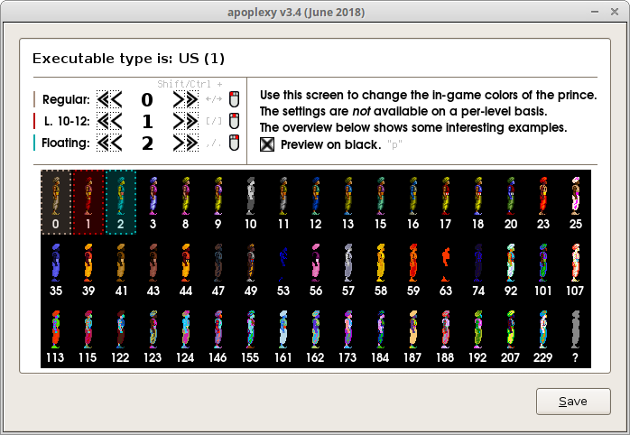Choose the gray prince preview numbered 10
The height and width of the screenshot is (435, 630).
pyautogui.click(x=251, y=202)
